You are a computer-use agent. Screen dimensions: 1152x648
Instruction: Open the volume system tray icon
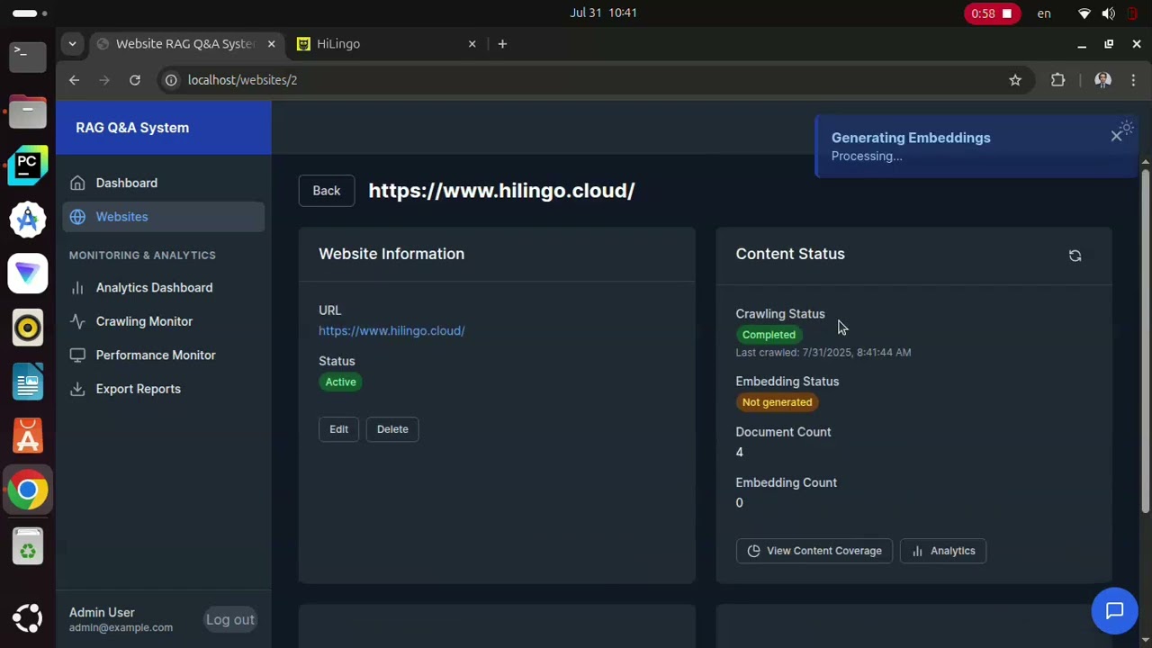tap(1109, 13)
